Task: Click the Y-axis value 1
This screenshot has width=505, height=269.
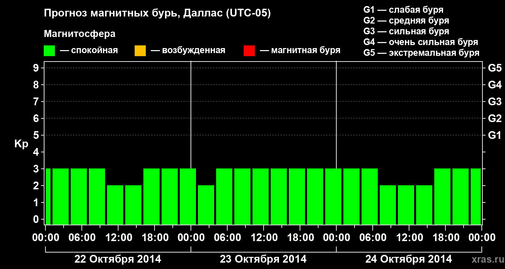Action: tap(37, 202)
